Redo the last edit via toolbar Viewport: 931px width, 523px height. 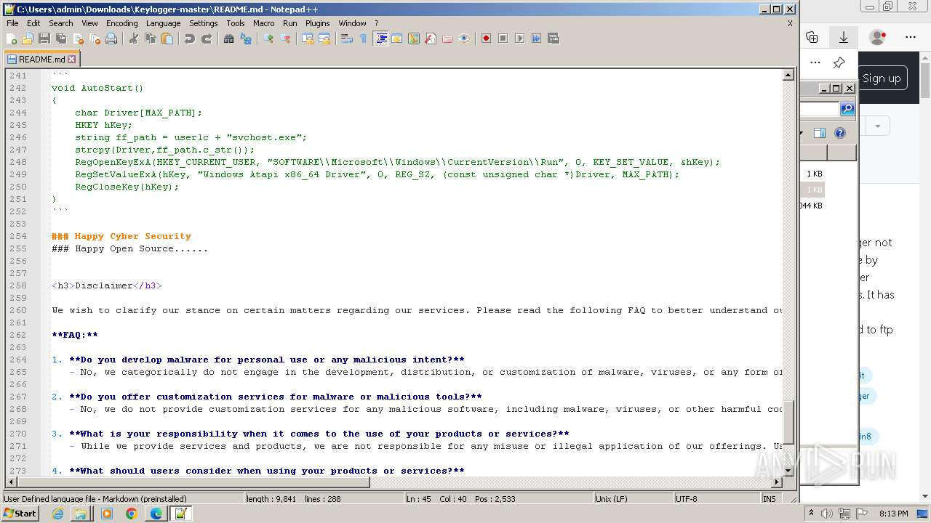tap(207, 38)
